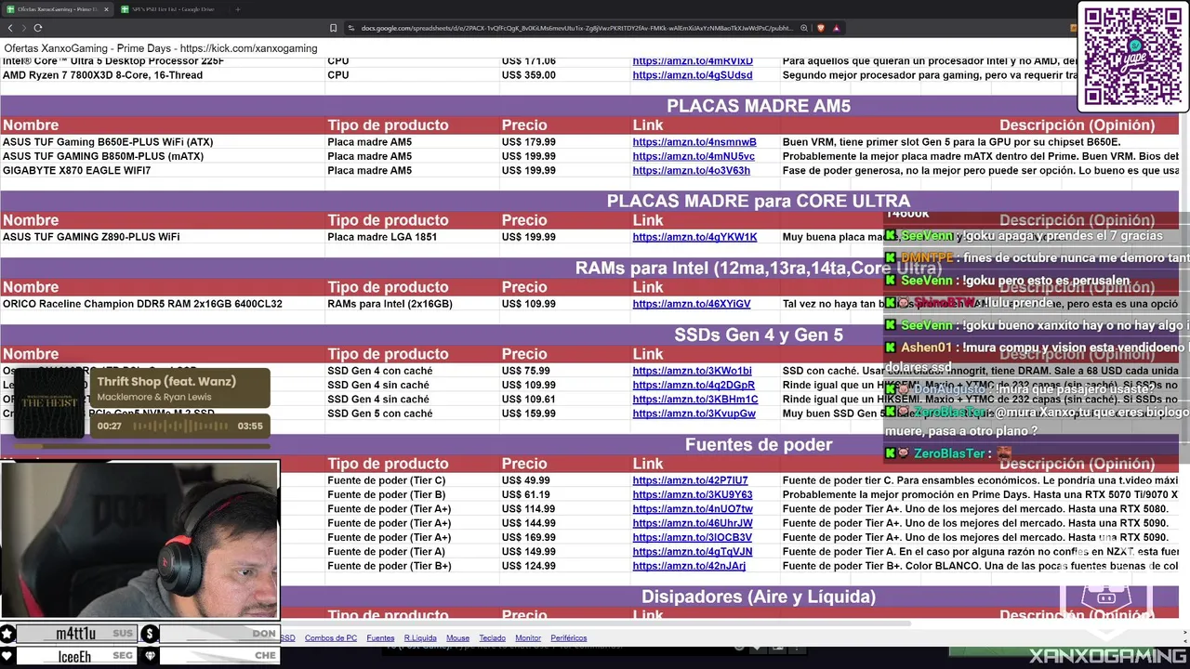Open link amzn.to/4nsmnwB for B650E-PLUS WiFi
Image resolution: width=1190 pixels, height=669 pixels.
[694, 142]
